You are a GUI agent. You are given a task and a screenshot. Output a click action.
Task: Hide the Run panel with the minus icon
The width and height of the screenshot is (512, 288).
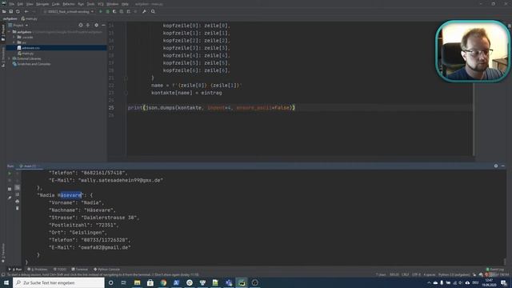click(x=503, y=166)
